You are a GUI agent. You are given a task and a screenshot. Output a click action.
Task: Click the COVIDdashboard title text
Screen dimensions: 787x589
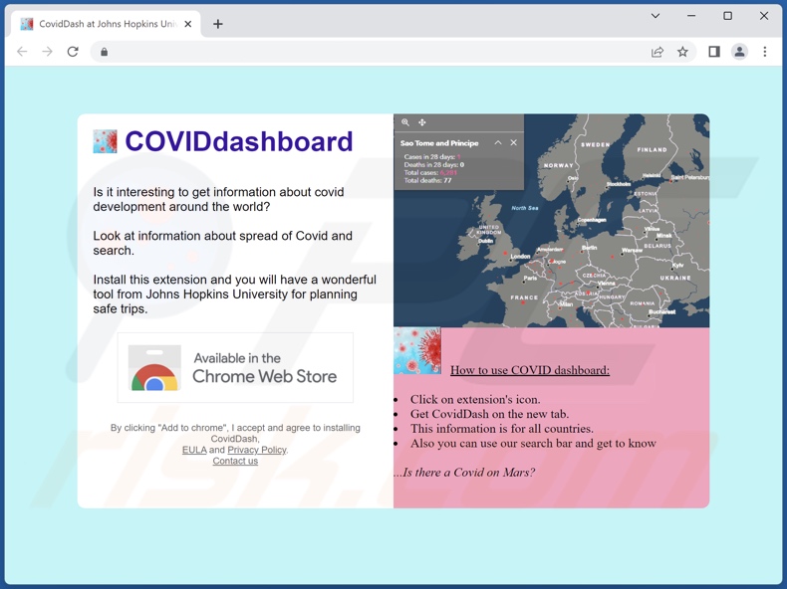coord(239,141)
